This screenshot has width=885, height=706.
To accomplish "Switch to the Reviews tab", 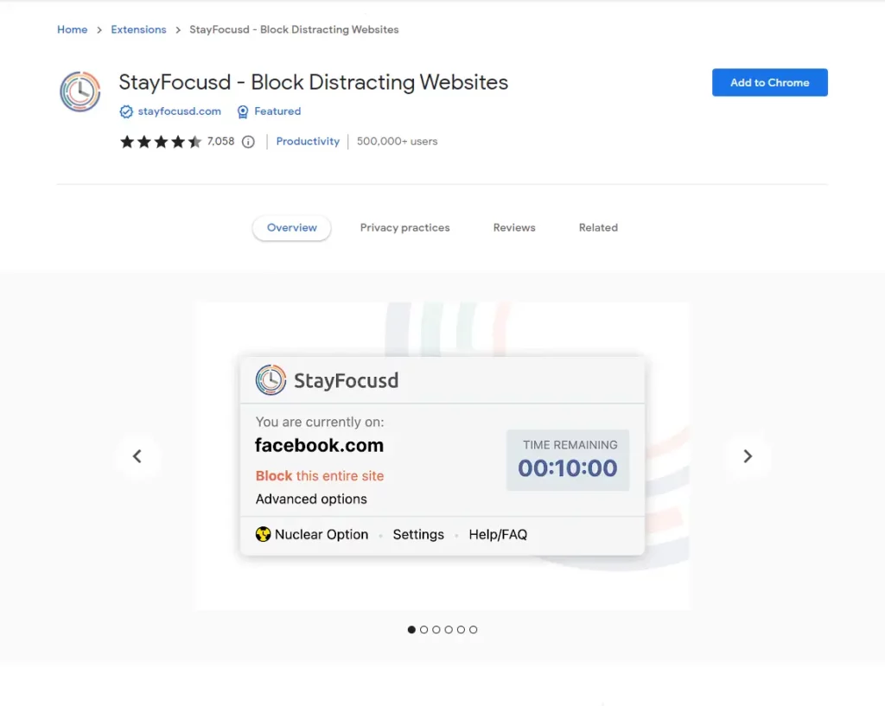I will pos(514,227).
